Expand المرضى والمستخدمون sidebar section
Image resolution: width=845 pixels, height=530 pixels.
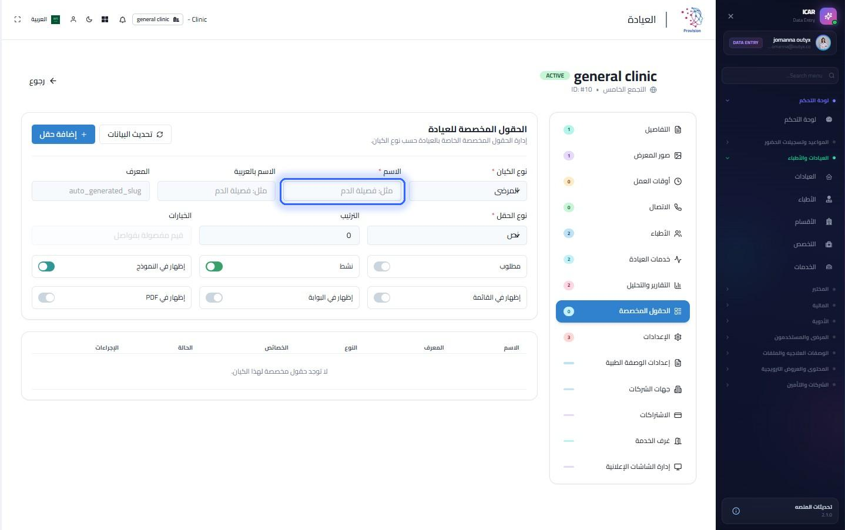pos(780,337)
